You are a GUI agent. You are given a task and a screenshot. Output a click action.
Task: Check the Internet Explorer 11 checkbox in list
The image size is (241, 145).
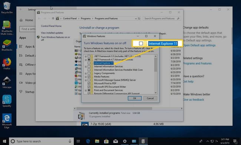[x=89, y=63]
